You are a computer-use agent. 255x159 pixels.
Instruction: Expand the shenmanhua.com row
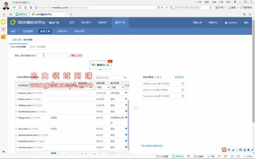(16, 135)
